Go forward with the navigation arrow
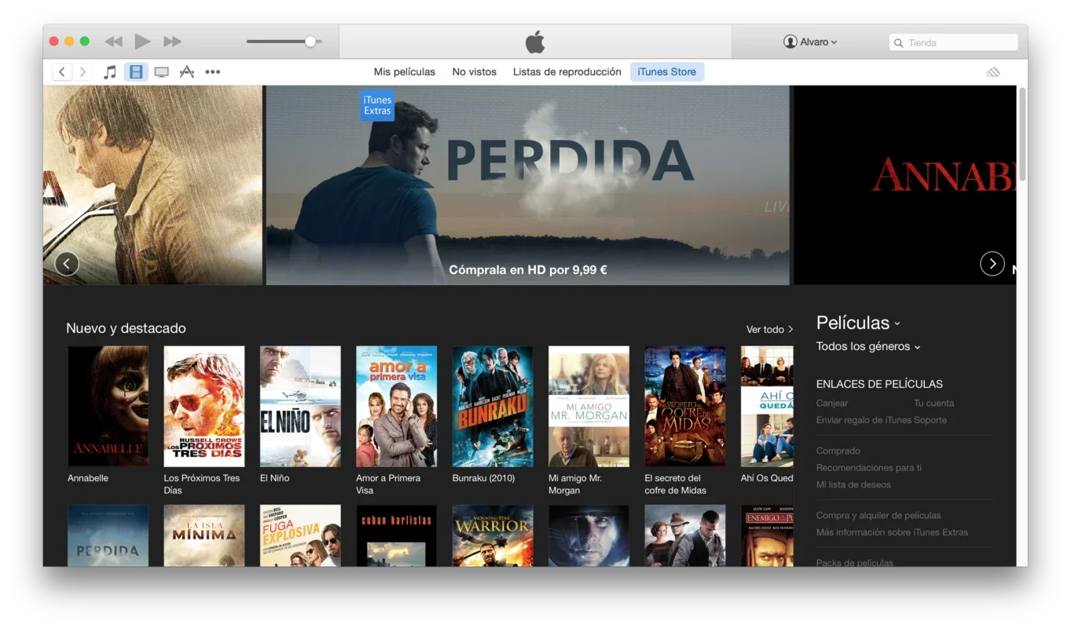 [x=83, y=71]
